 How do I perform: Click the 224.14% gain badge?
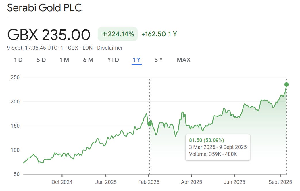[118, 34]
